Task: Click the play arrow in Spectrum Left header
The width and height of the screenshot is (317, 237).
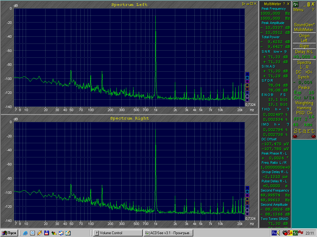Action: point(244,4)
